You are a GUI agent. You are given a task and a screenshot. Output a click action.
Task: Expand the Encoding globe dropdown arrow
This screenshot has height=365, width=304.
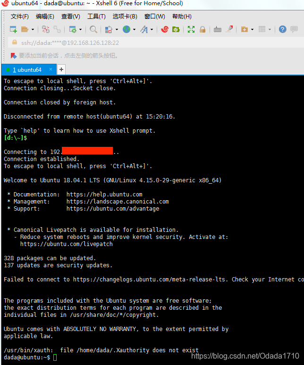(x=135, y=30)
